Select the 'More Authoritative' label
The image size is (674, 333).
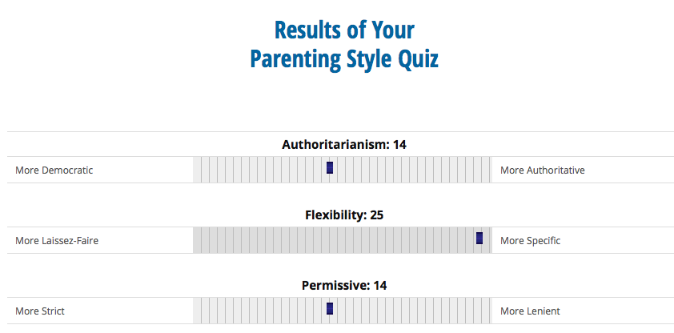point(543,171)
